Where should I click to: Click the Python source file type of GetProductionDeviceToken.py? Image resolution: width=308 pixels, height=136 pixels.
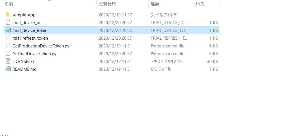167,46
